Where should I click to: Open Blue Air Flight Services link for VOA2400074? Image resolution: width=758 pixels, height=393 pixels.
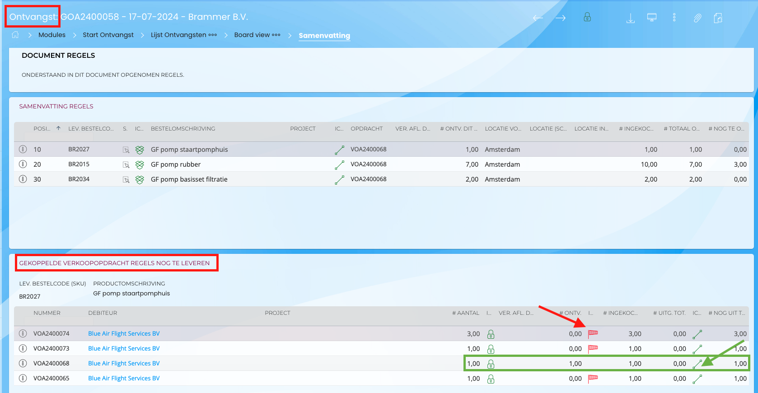(124, 333)
